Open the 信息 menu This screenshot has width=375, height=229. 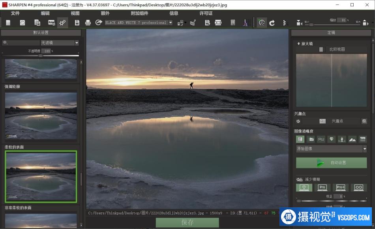(174, 13)
